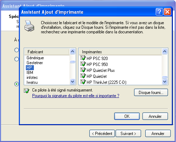
Task: Click the digital signature icon near 'Ce pilote'
Action: 27,91
